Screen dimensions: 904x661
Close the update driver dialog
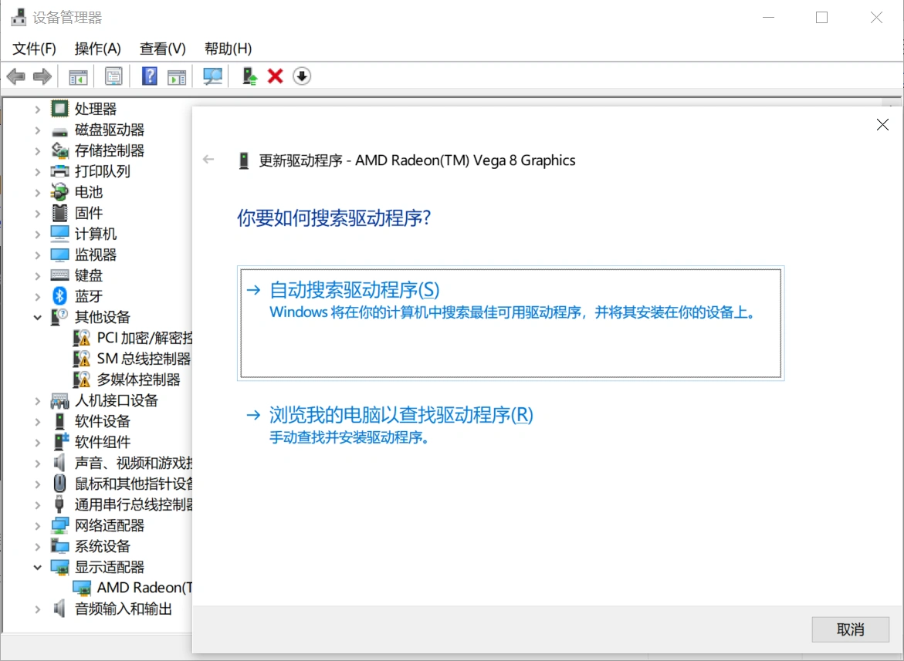point(882,124)
